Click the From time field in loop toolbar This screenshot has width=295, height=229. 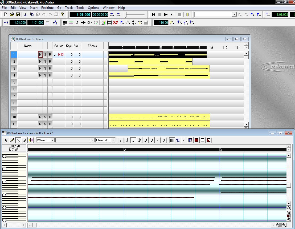click(x=18, y=23)
